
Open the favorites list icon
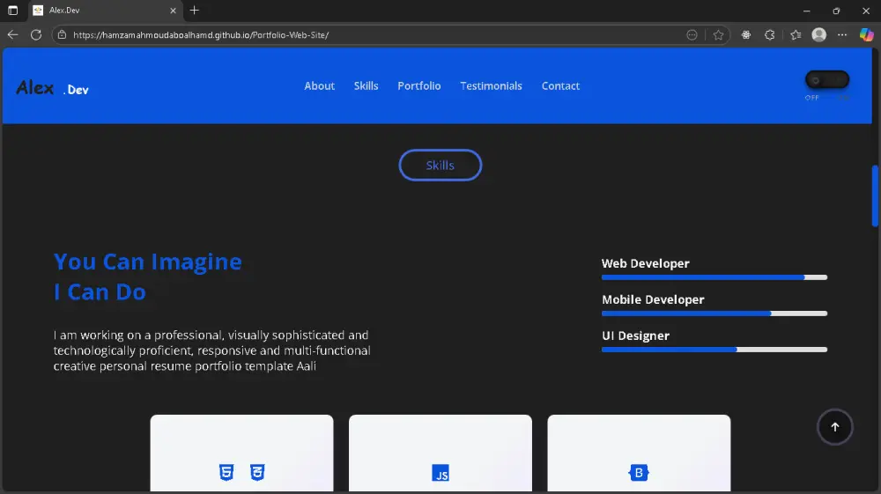pyautogui.click(x=796, y=35)
